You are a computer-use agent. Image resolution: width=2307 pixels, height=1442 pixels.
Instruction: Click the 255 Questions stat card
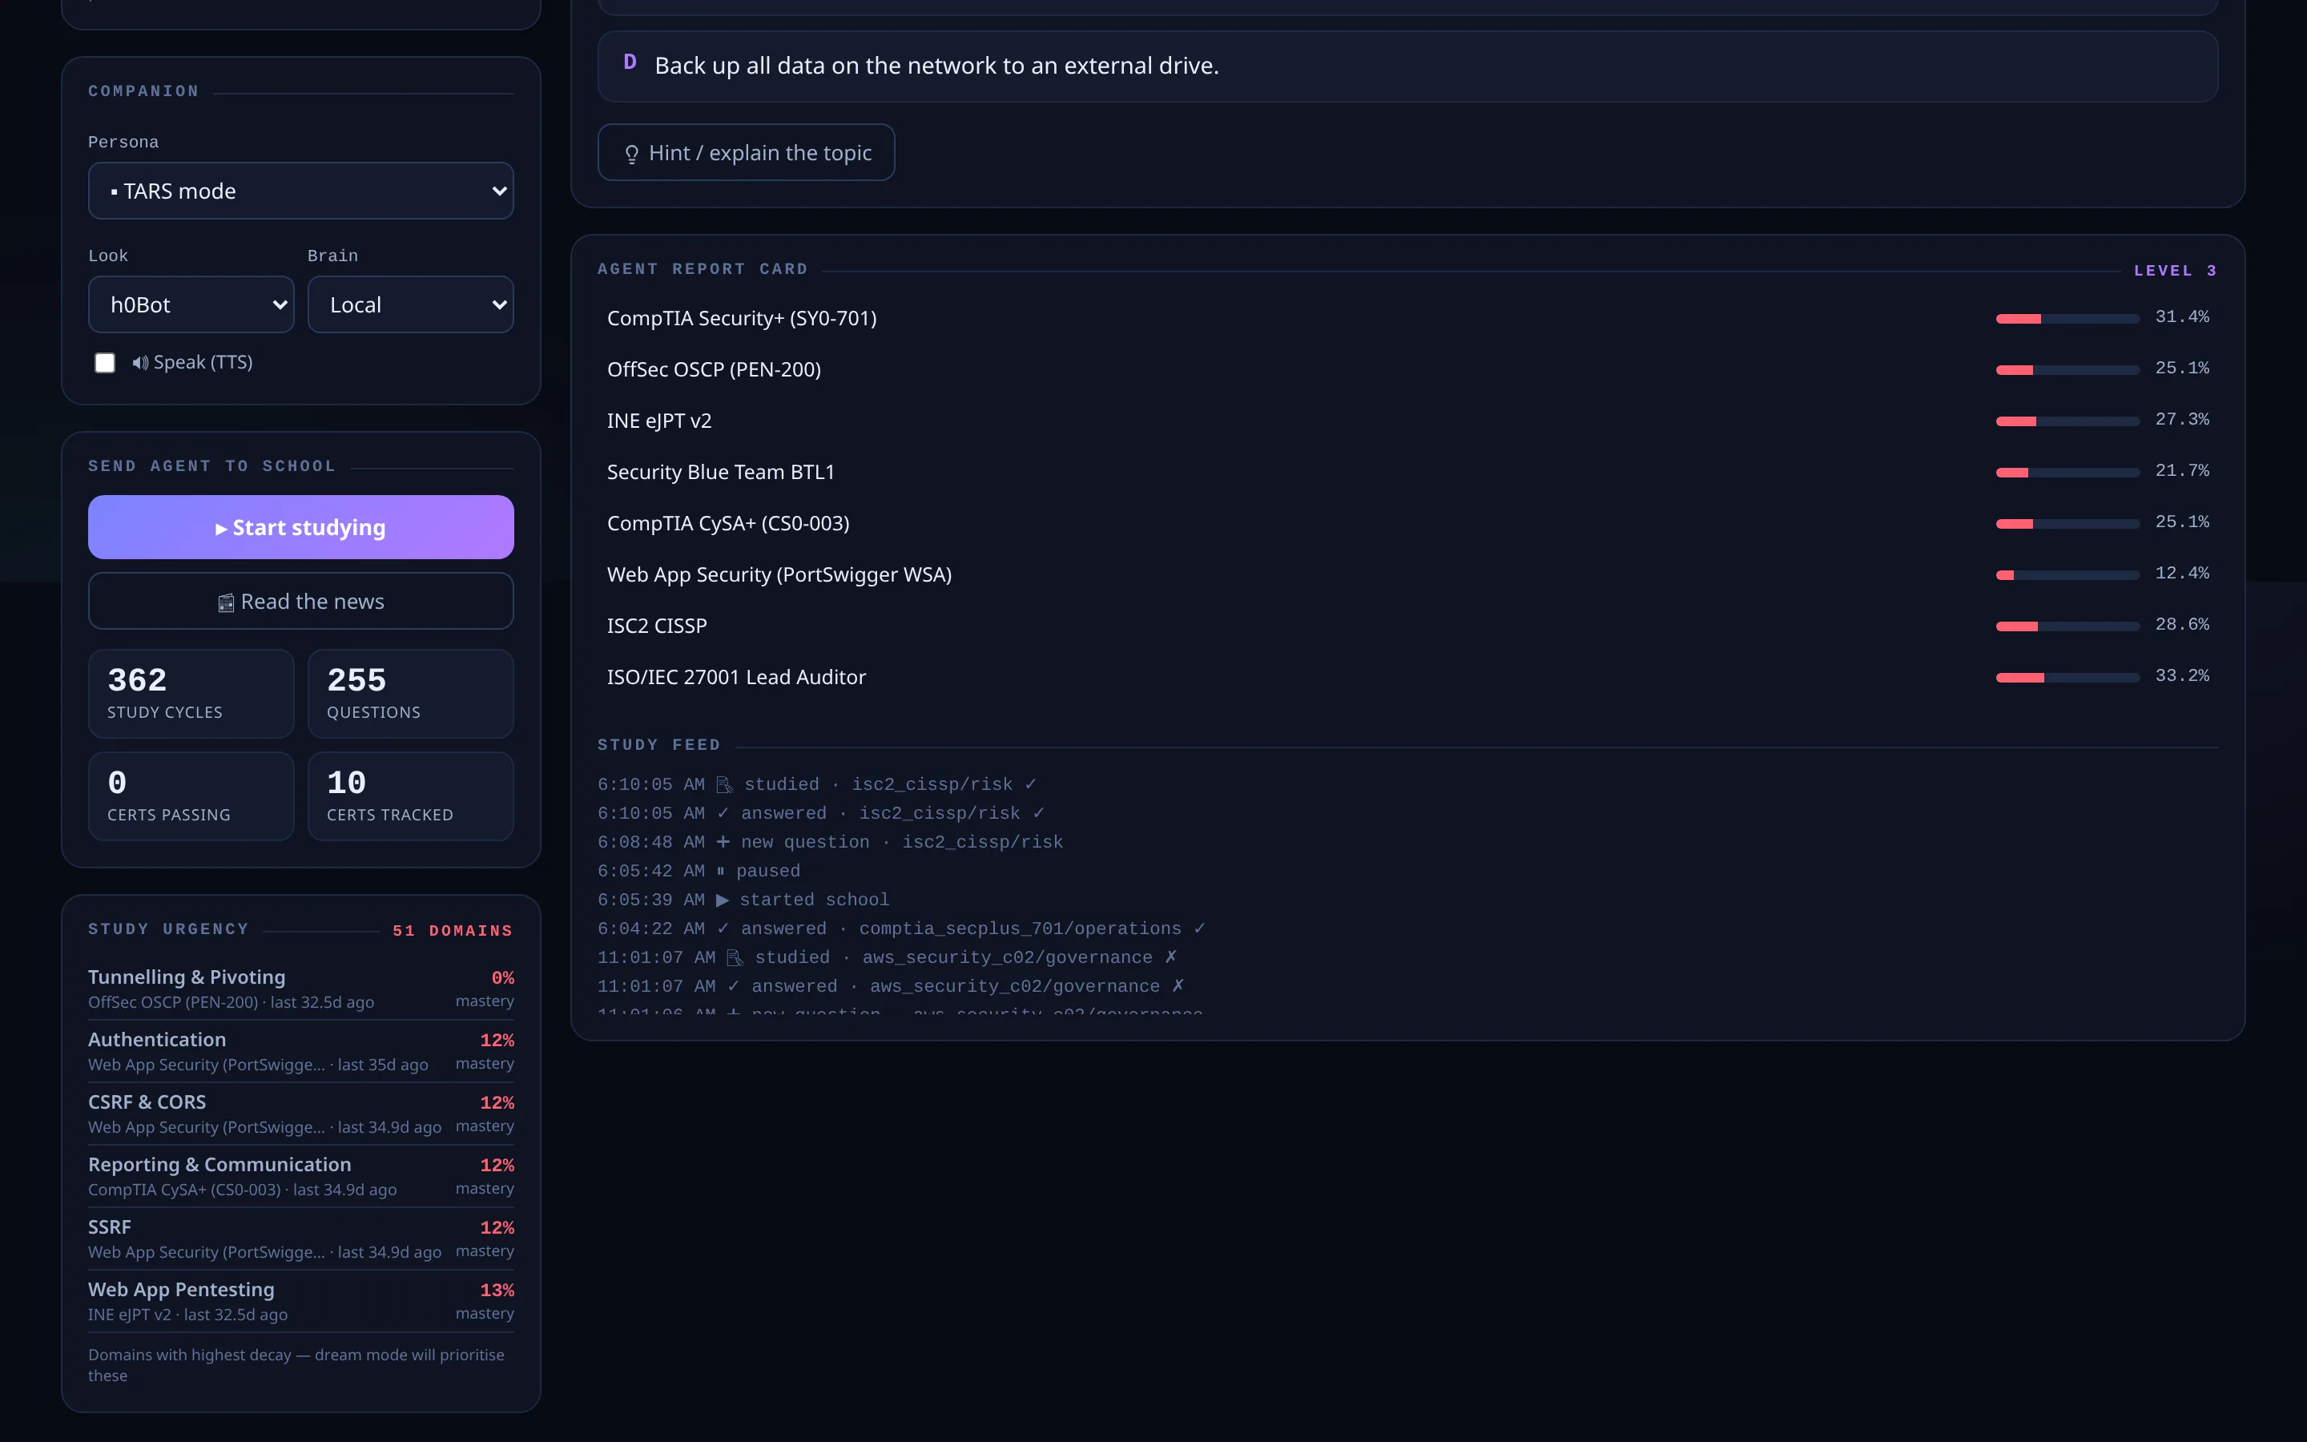point(411,693)
